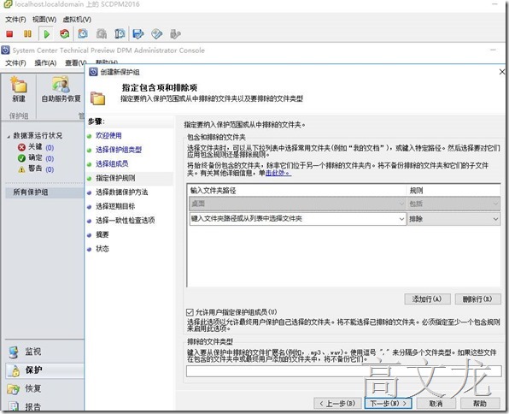Click the 取消 cancel button
This screenshot has height=414, width=509.
[436, 403]
